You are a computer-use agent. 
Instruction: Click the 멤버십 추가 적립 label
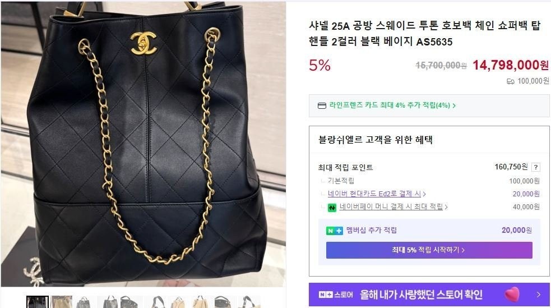pos(372,230)
